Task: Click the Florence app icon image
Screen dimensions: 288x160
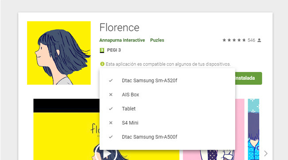Action: point(59,53)
